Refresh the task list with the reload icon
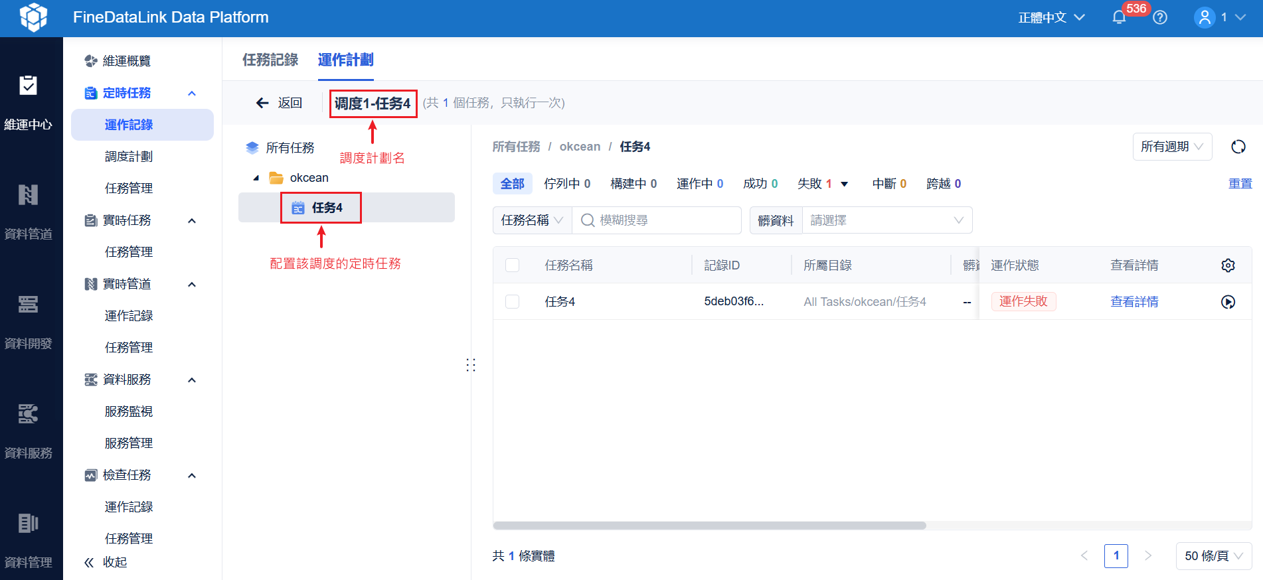This screenshot has width=1263, height=580. (1238, 147)
